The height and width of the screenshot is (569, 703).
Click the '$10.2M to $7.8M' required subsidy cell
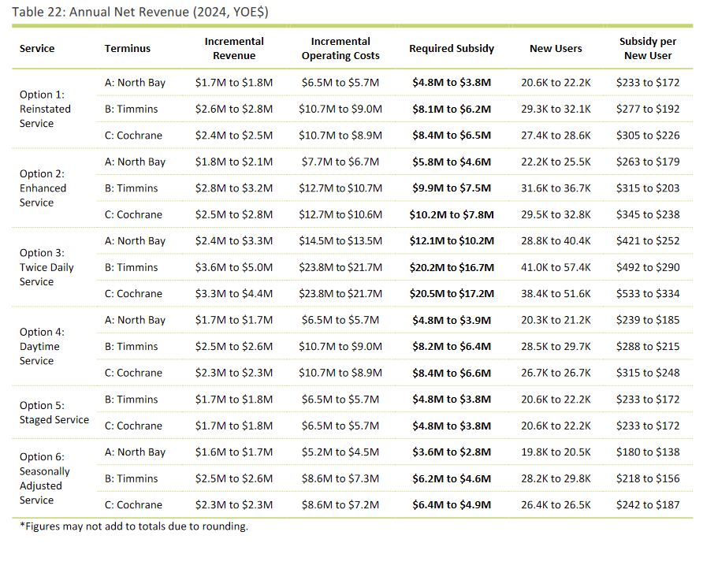pyautogui.click(x=452, y=214)
